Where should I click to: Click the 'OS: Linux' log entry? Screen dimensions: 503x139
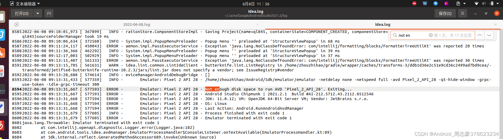(x=216, y=104)
